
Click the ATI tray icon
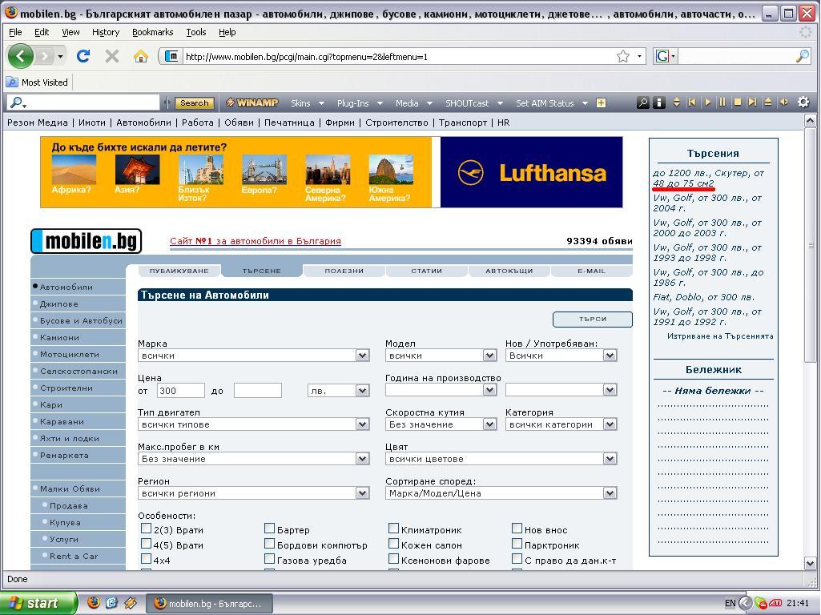point(775,603)
